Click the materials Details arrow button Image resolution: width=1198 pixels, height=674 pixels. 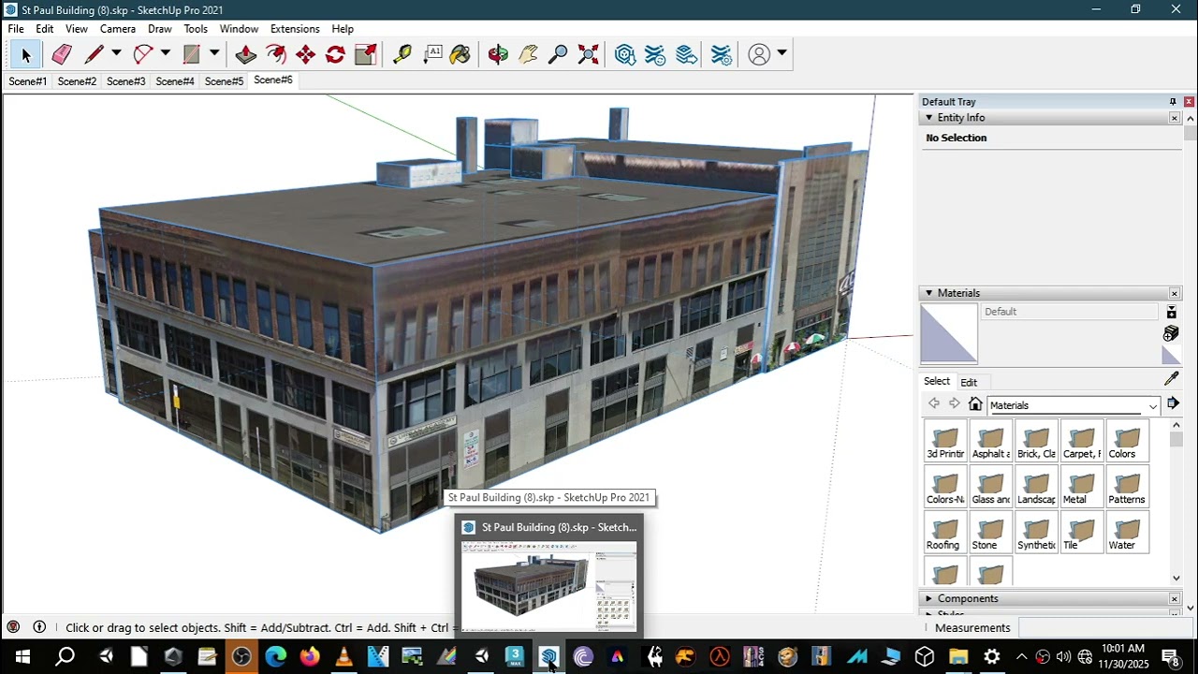[1173, 403]
